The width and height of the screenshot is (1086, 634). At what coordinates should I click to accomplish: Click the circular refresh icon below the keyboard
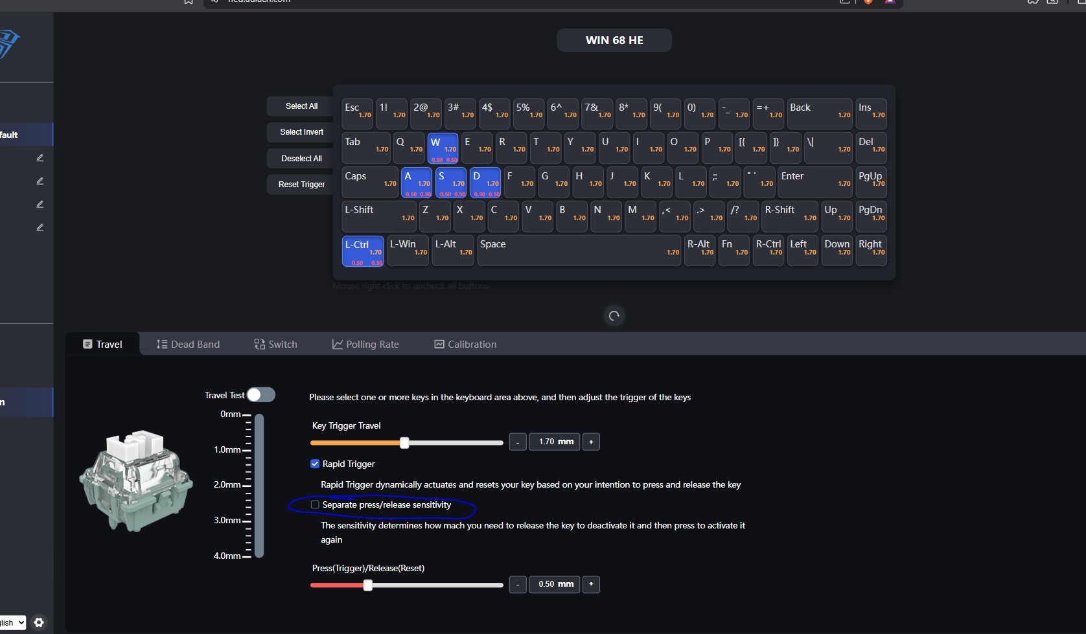click(x=614, y=316)
